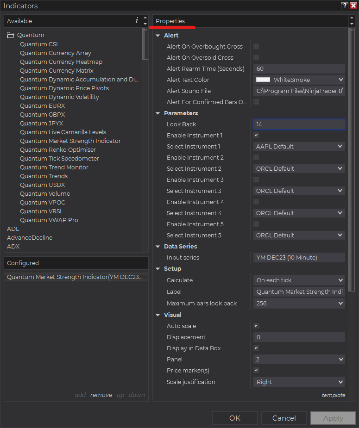Select Quantum Renko Optimiser
This screenshot has height=428, width=359.
[x=57, y=149]
